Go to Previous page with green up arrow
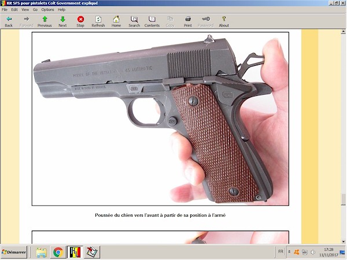This screenshot has height=260, width=347. click(x=45, y=19)
